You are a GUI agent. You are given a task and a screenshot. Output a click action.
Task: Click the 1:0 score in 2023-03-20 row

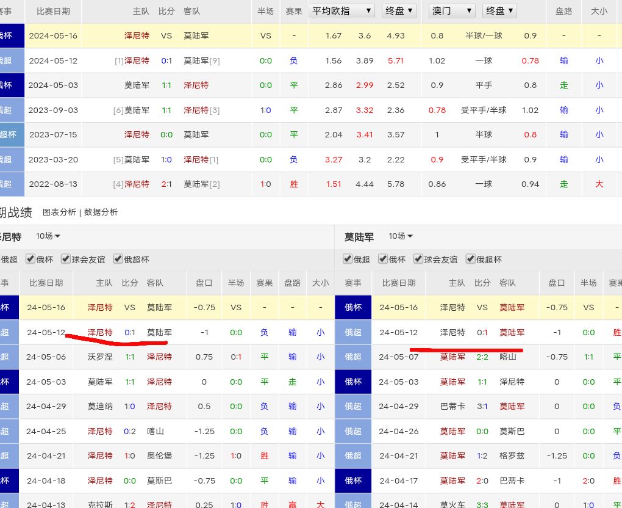coord(166,159)
